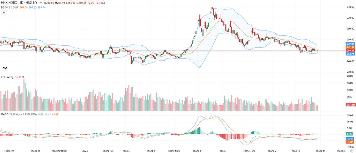Click the red 259.86 last price label
The image size is (356, 153).
tap(350, 51)
